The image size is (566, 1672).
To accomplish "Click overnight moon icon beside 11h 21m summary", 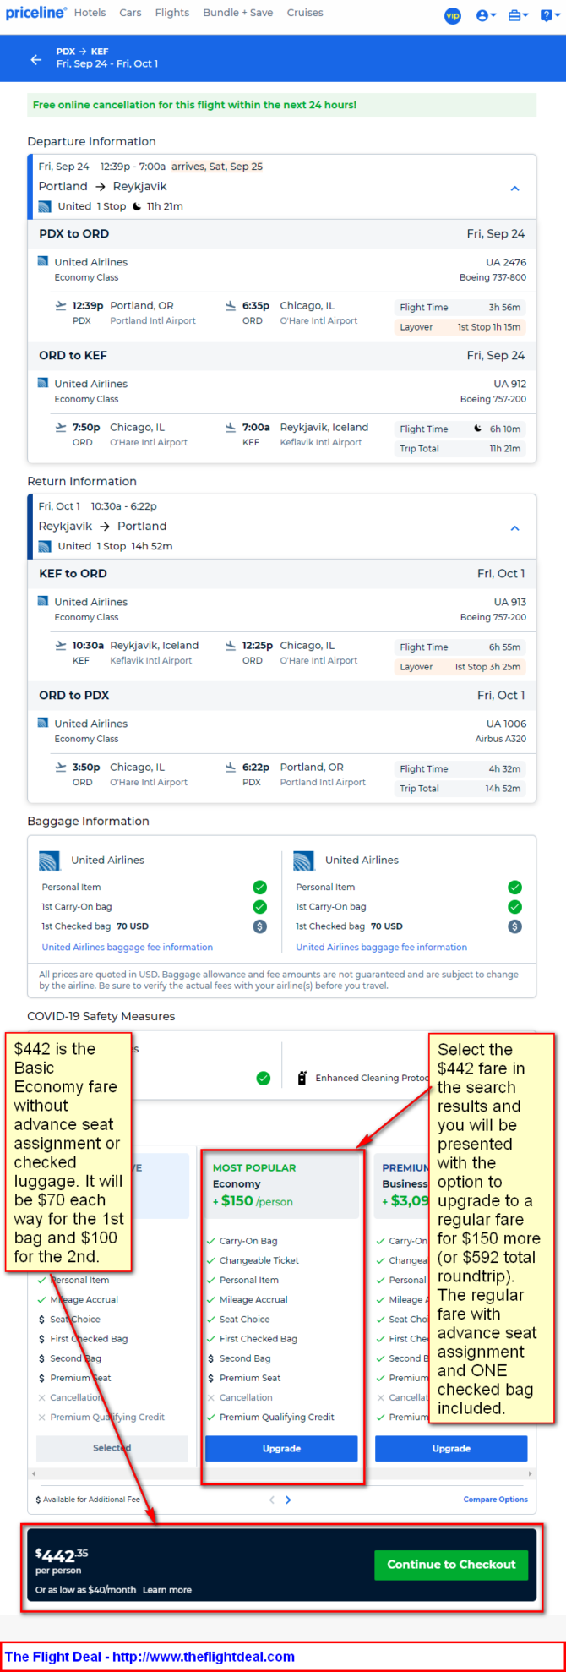I will click(137, 206).
